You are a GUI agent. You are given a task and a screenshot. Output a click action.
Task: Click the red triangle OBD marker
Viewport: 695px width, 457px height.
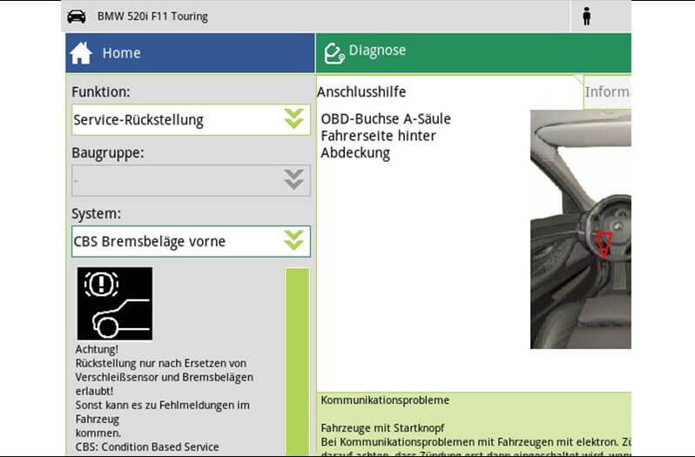coord(604,243)
